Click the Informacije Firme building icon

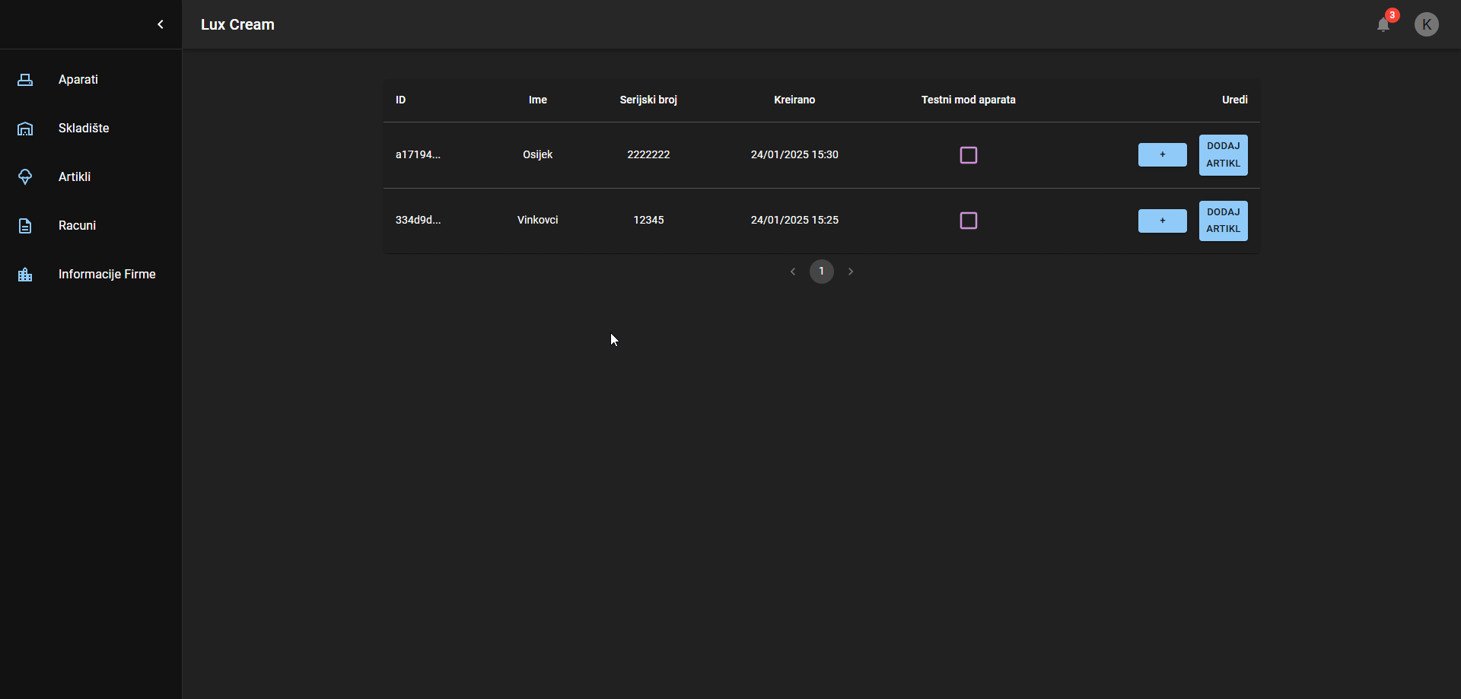click(x=25, y=275)
